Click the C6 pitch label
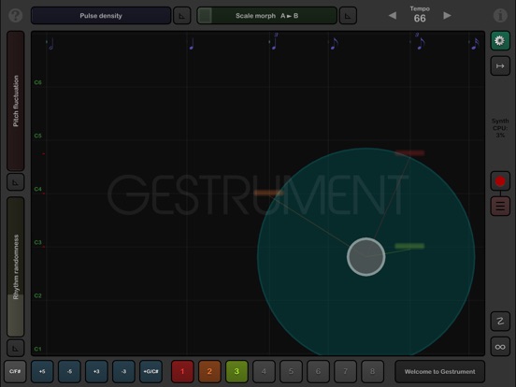 [x=37, y=82]
